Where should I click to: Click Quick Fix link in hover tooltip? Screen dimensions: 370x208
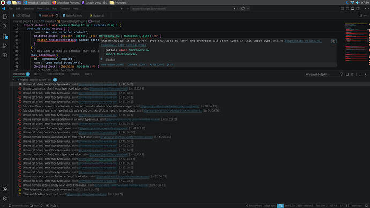[x=137, y=65]
